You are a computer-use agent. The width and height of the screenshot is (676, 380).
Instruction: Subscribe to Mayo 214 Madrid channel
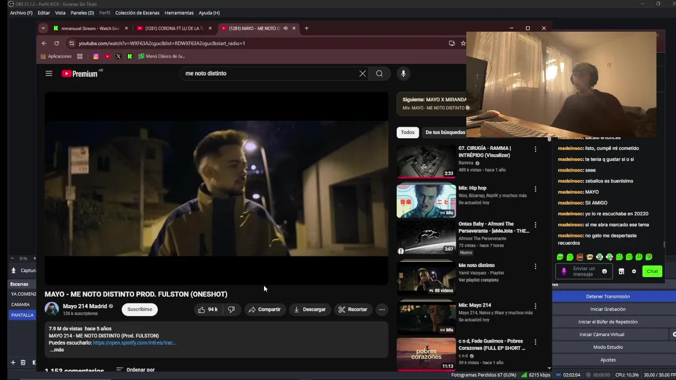pos(139,309)
